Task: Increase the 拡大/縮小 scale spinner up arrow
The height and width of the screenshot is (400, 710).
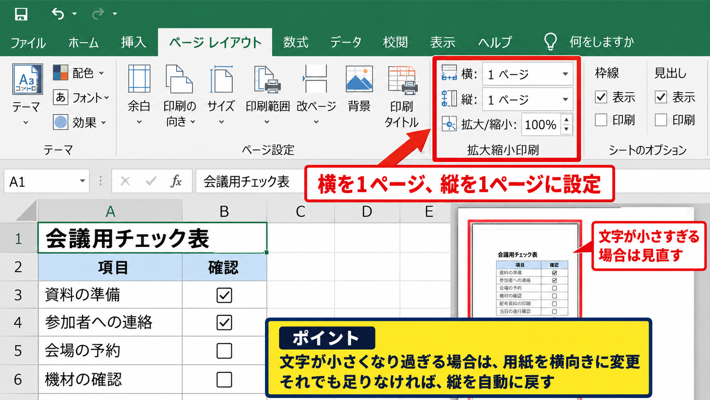Action: (x=566, y=120)
